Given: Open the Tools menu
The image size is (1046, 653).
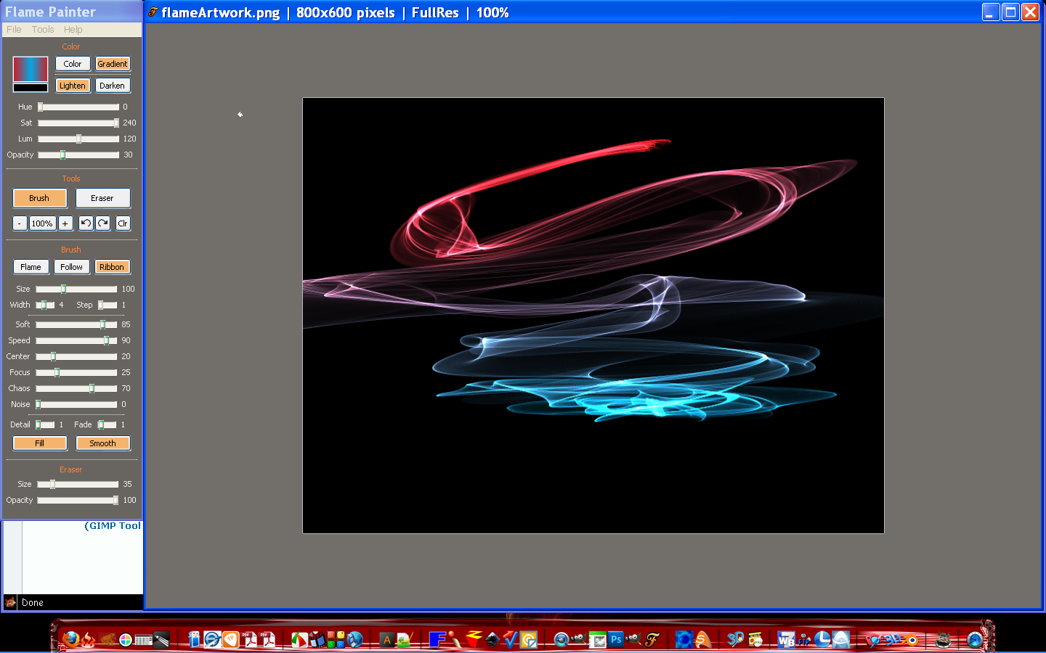Looking at the screenshot, I should point(42,29).
